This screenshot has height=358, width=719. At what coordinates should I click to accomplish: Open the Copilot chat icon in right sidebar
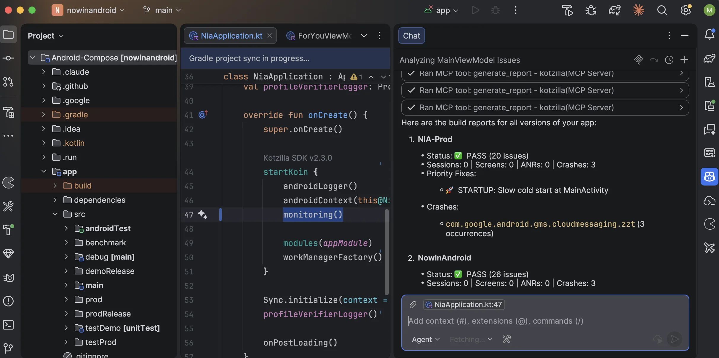pos(710,177)
